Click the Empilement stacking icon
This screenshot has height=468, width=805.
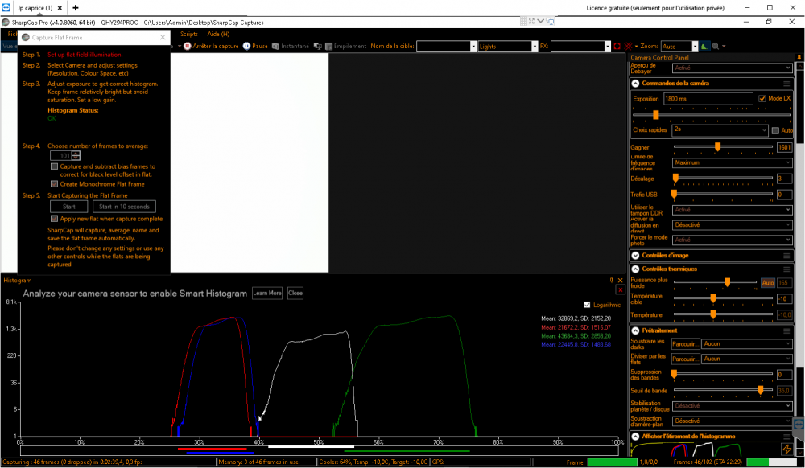click(x=328, y=46)
